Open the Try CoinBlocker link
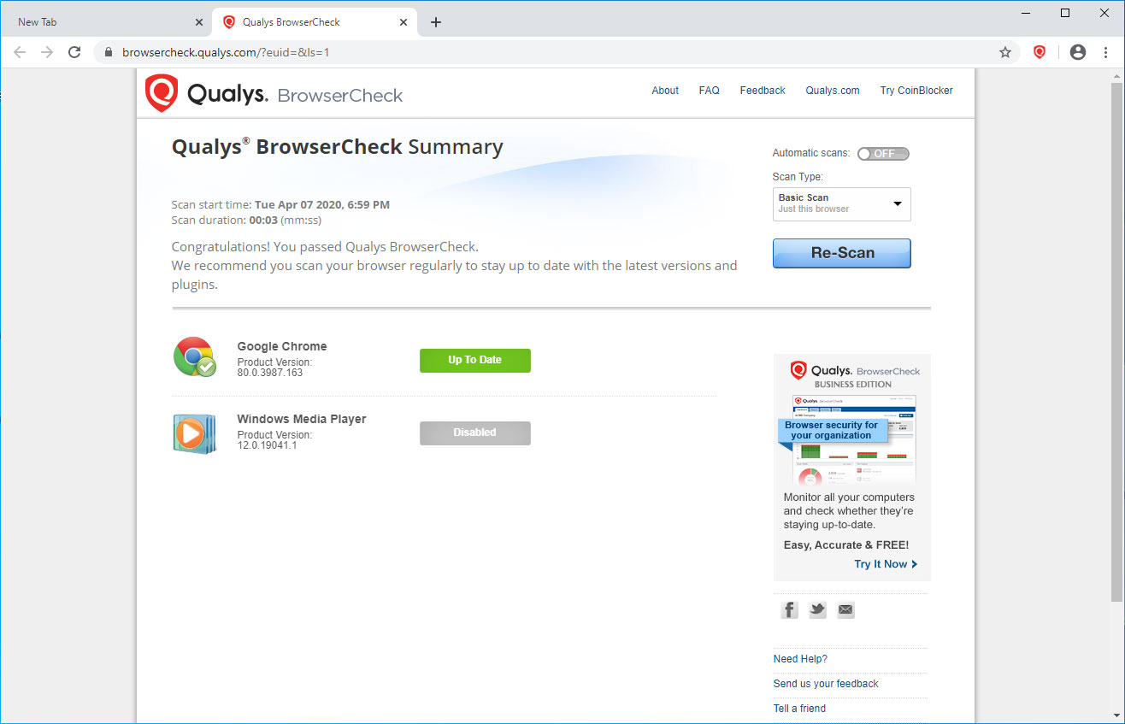1125x724 pixels. pyautogui.click(x=916, y=91)
